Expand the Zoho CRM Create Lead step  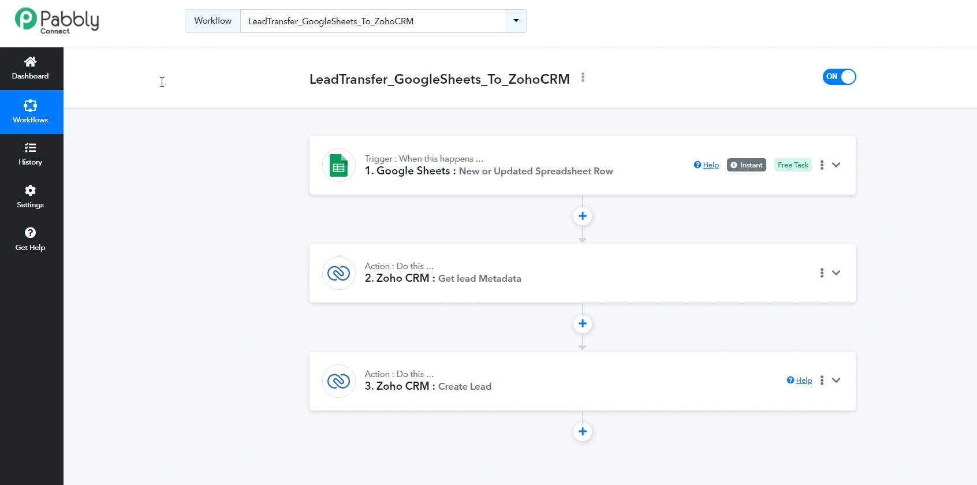[x=836, y=380]
